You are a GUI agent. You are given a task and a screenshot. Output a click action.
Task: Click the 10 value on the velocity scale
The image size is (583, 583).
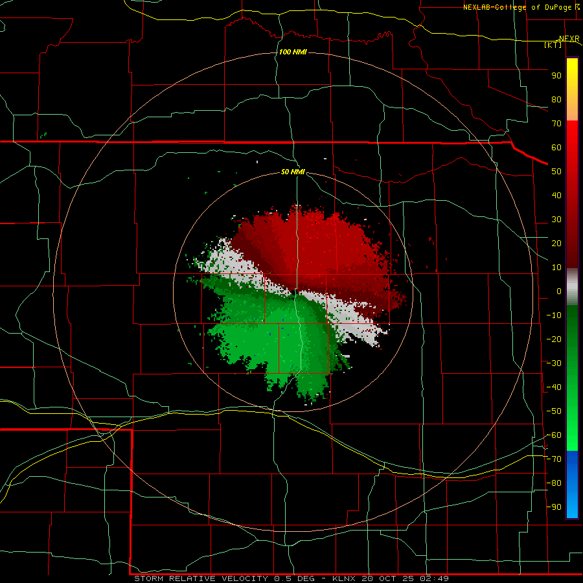point(556,268)
